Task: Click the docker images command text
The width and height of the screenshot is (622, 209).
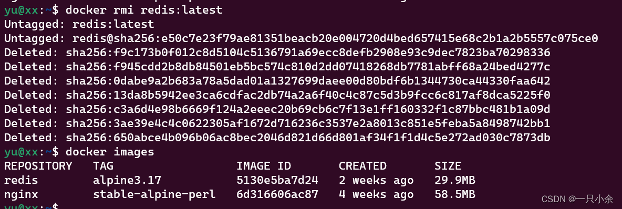Action: tap(110, 152)
